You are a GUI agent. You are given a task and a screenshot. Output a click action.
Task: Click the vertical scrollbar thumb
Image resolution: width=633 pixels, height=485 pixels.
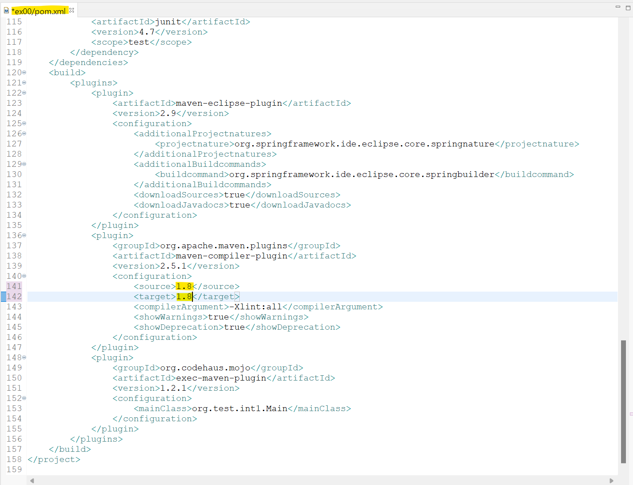623,401
